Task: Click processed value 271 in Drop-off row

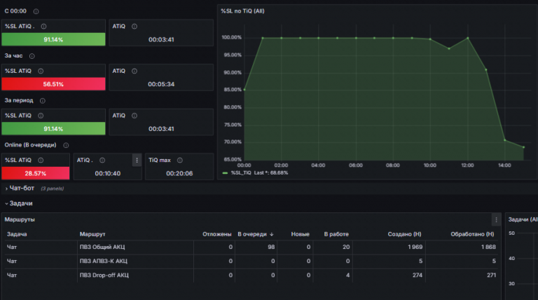Action: [x=491, y=275]
